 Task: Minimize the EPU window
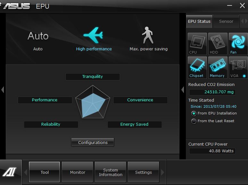coord(229,6)
